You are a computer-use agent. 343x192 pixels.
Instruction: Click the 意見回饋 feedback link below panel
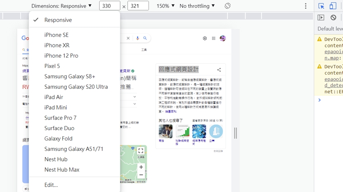[x=218, y=151]
